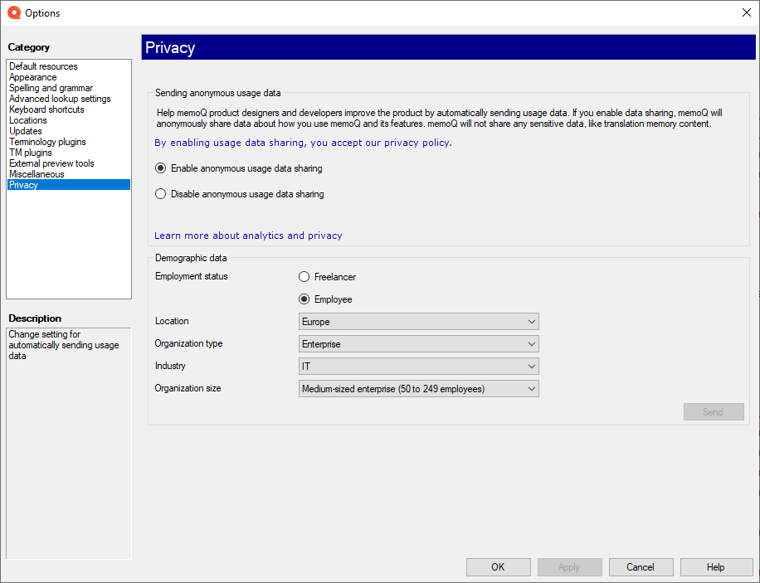
Task: Expand the Organization type dropdown
Action: click(418, 344)
